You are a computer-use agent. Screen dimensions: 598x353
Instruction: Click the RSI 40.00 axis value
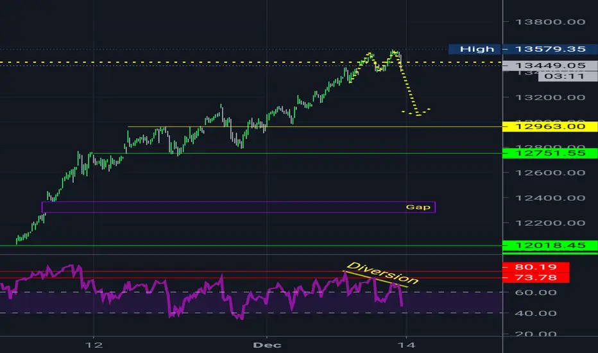tap(536, 314)
